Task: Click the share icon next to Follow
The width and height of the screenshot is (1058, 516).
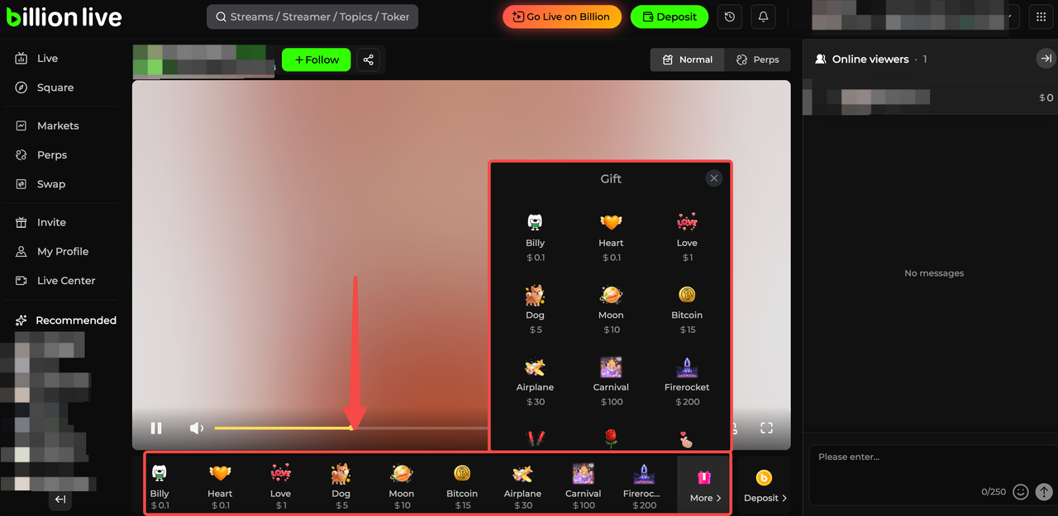Action: 369,60
